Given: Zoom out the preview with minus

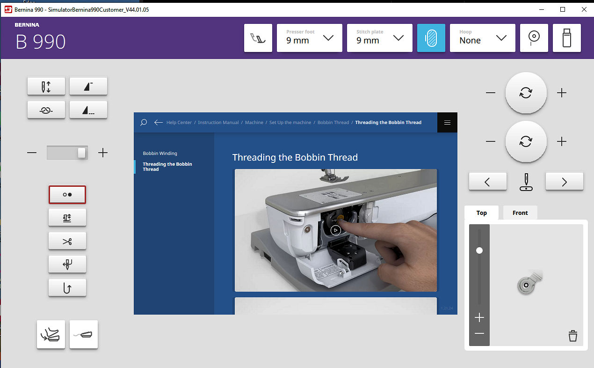Looking at the screenshot, I should 479,333.
